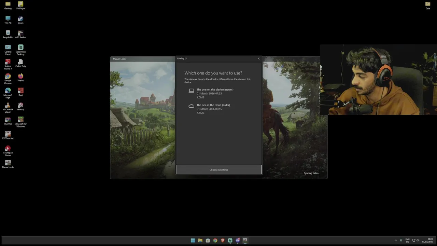Open the purple chat app in taskbar
The image size is (437, 246).
tap(238, 241)
